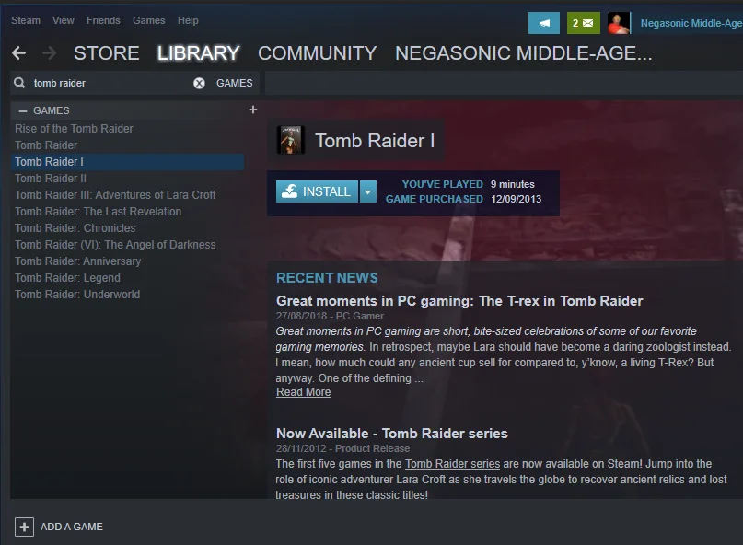Click the search magnifier icon
This screenshot has width=743, height=545.
pyautogui.click(x=19, y=83)
